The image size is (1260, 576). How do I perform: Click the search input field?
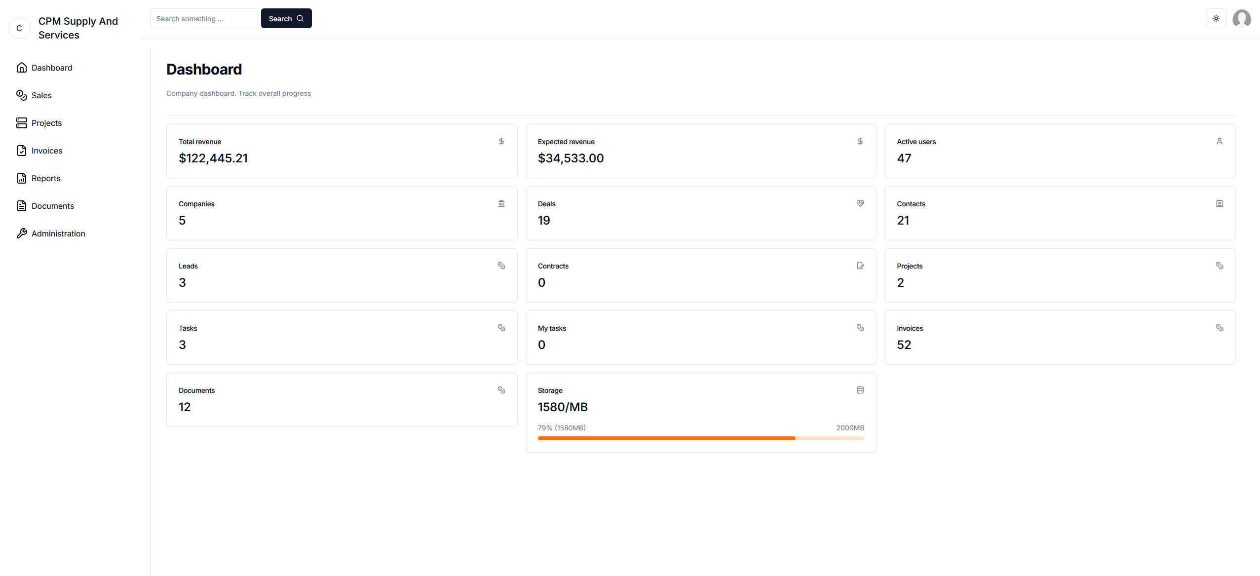[203, 18]
